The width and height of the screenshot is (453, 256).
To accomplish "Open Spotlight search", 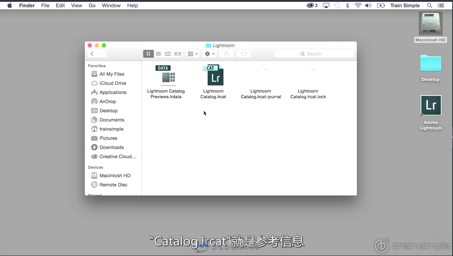I will tap(430, 5).
